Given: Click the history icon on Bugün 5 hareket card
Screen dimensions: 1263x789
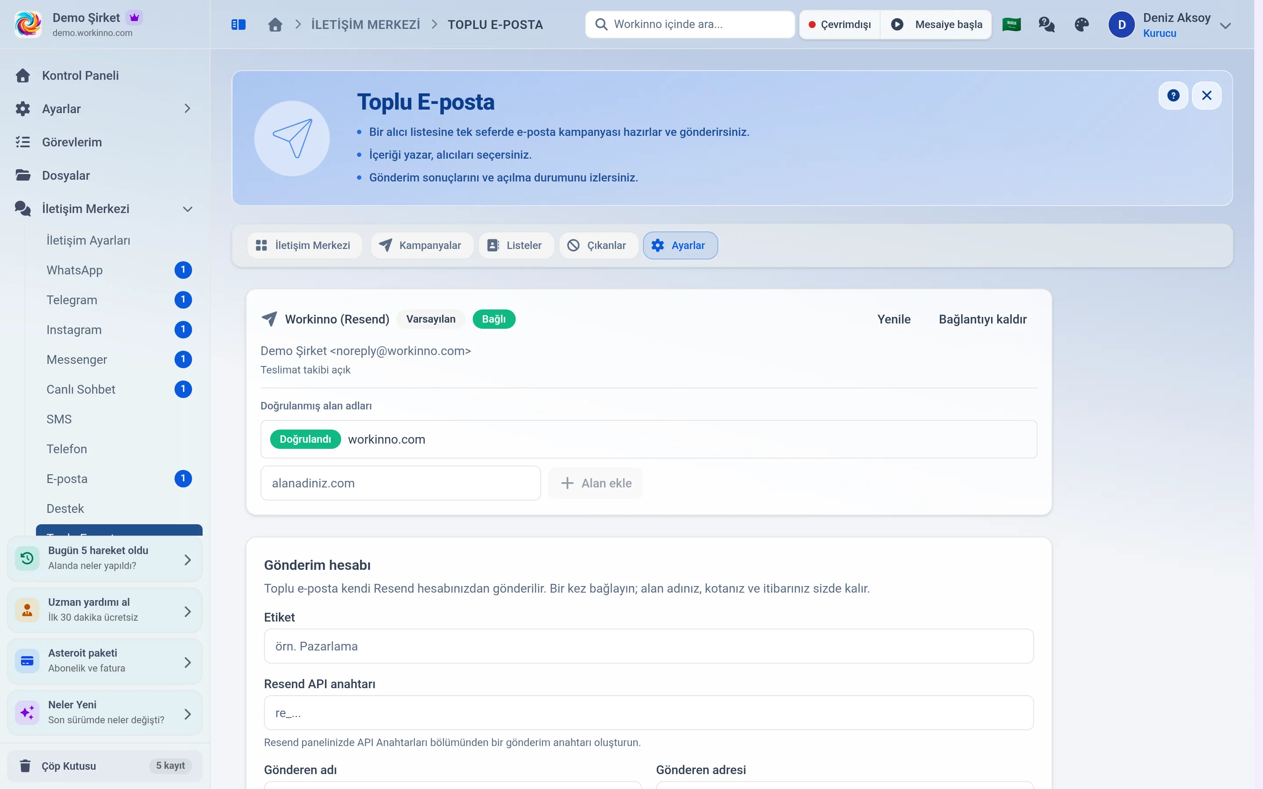Looking at the screenshot, I should pos(27,558).
